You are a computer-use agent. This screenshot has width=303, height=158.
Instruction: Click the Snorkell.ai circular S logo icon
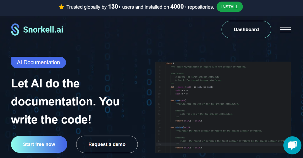(x=15, y=30)
